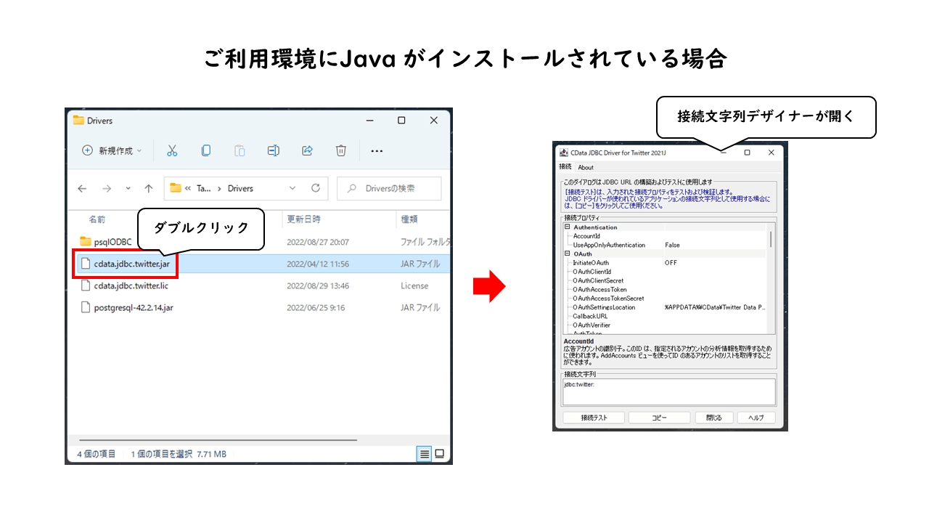This screenshot has height=523, width=929.
Task: Collapse the Authentication property group
Action: 567,227
